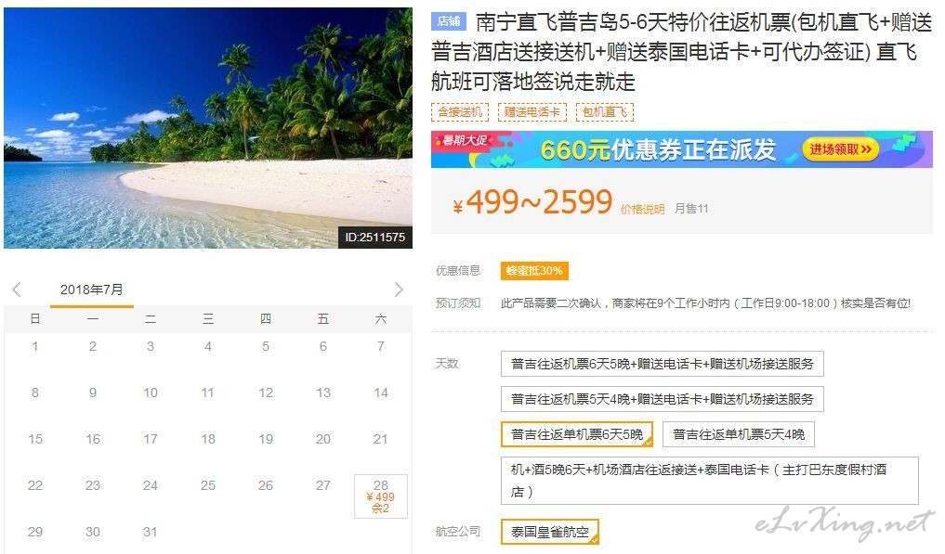
Task: Select 普吉往返机票5天4晚+赠送电话卡 package option
Action: 663,399
